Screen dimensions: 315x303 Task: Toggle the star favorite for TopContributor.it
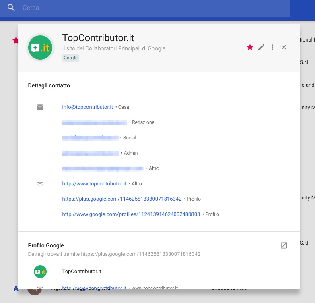pyautogui.click(x=250, y=47)
